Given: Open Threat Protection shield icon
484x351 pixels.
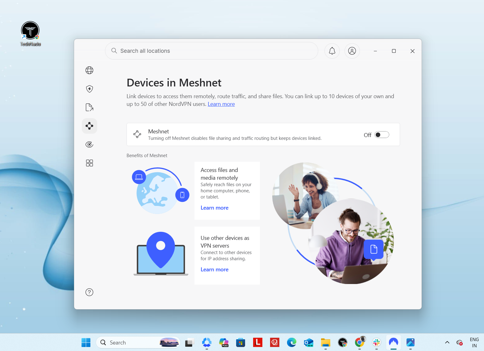Looking at the screenshot, I should (90, 89).
